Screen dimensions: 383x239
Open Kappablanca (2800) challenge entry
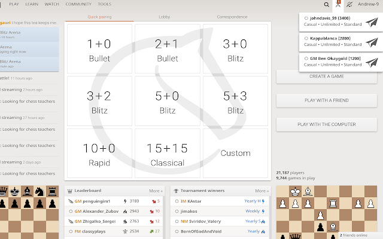coord(341,42)
